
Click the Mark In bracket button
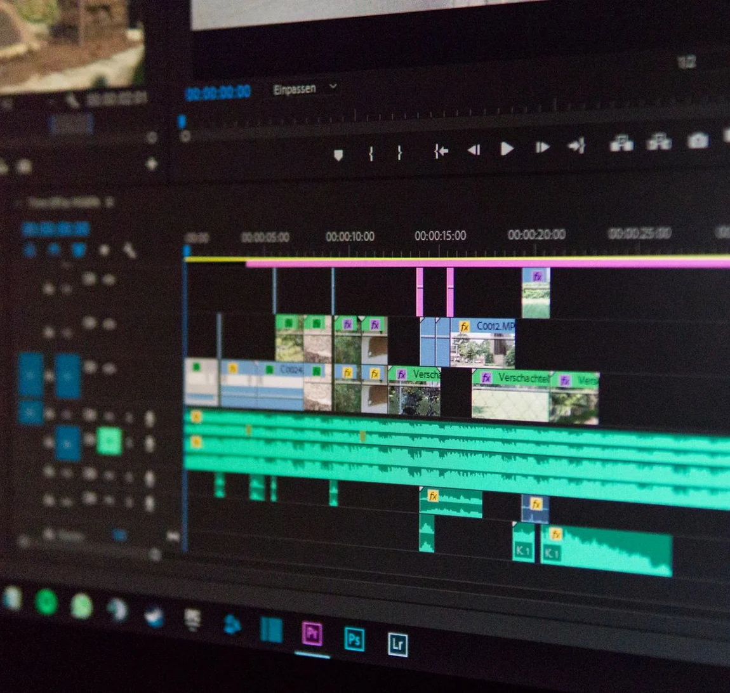tap(371, 153)
